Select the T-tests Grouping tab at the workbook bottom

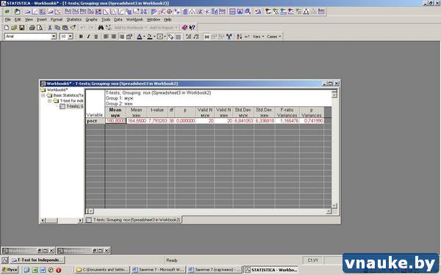click(x=134, y=220)
